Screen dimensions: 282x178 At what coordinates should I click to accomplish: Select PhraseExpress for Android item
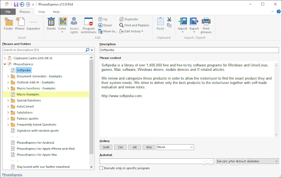tap(35, 143)
